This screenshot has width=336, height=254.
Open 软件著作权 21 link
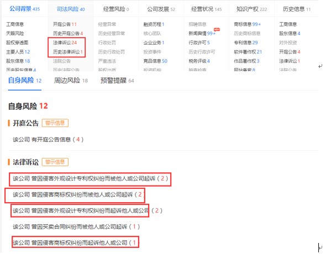pyautogui.click(x=248, y=52)
